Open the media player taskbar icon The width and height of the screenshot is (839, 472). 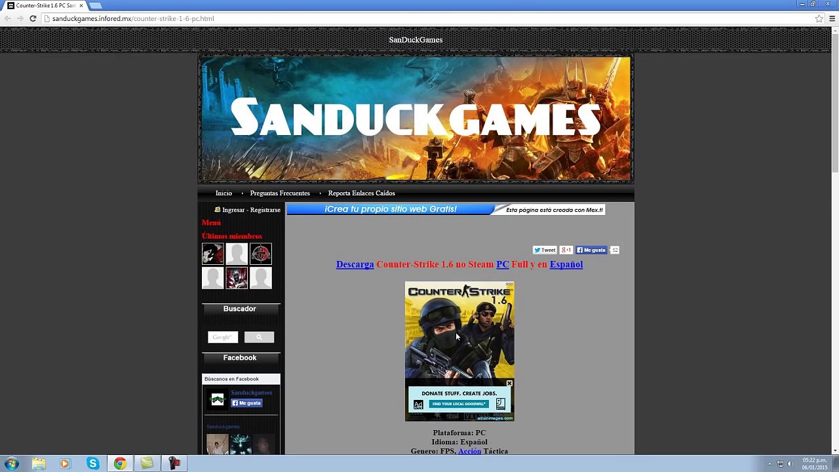point(64,463)
